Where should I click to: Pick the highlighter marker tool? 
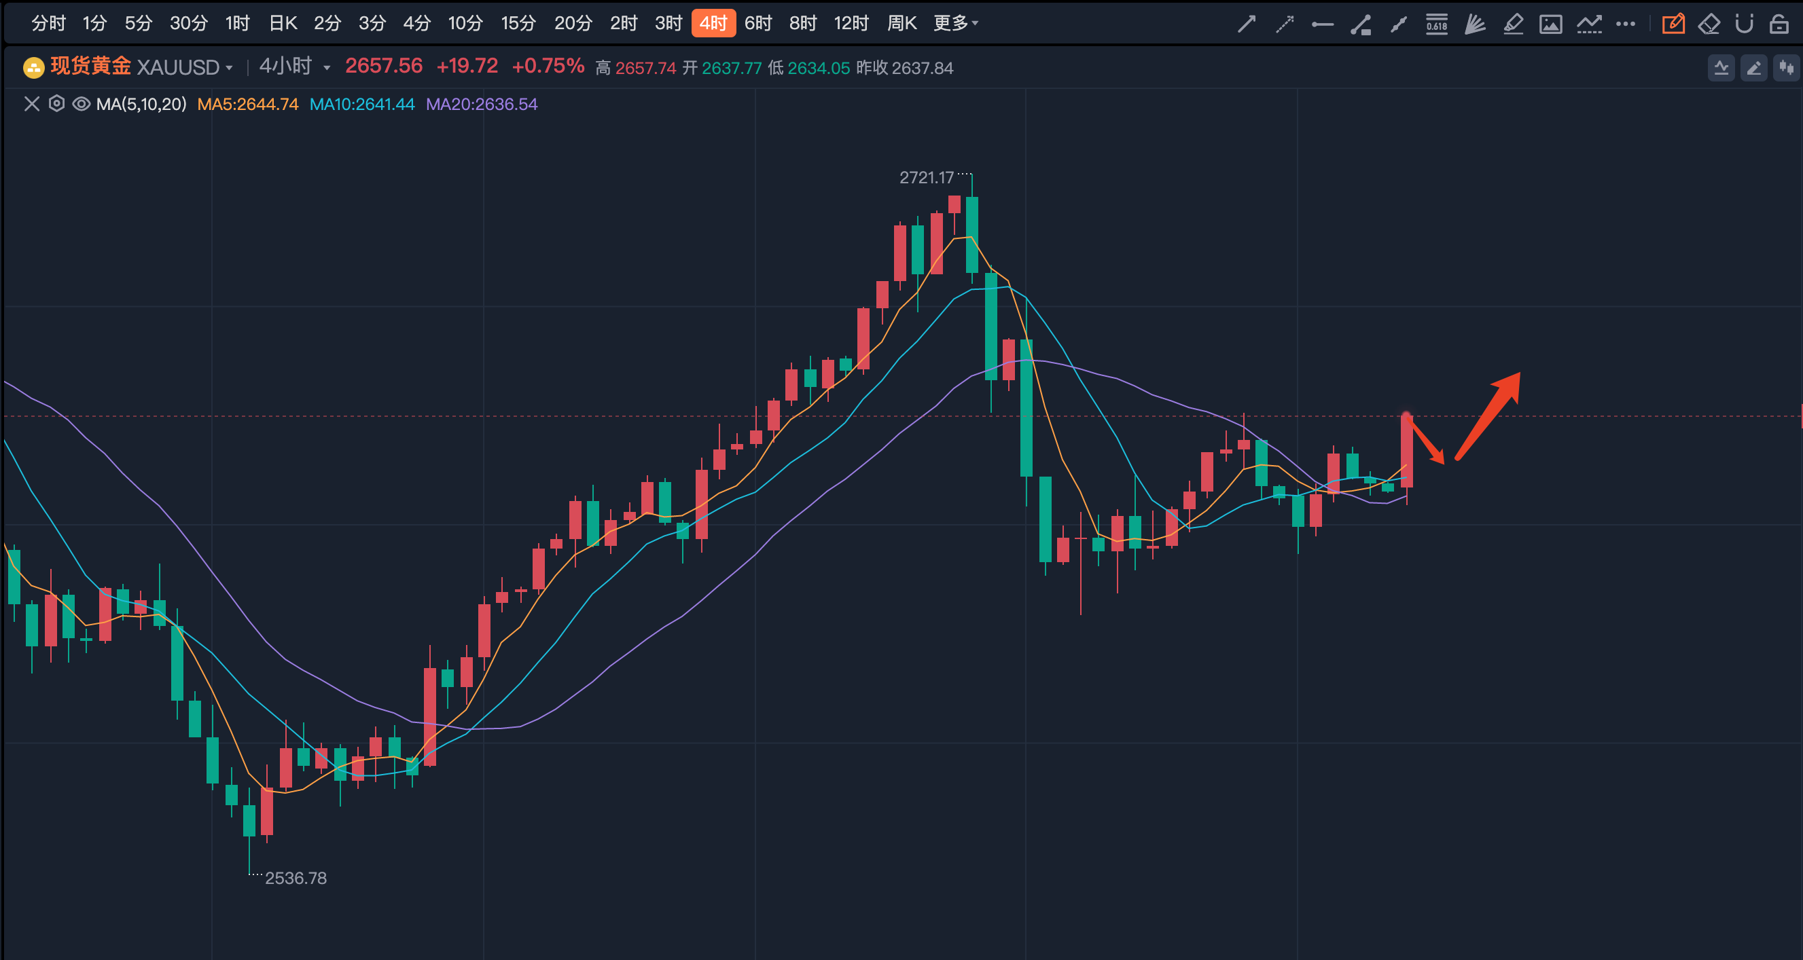click(1513, 24)
